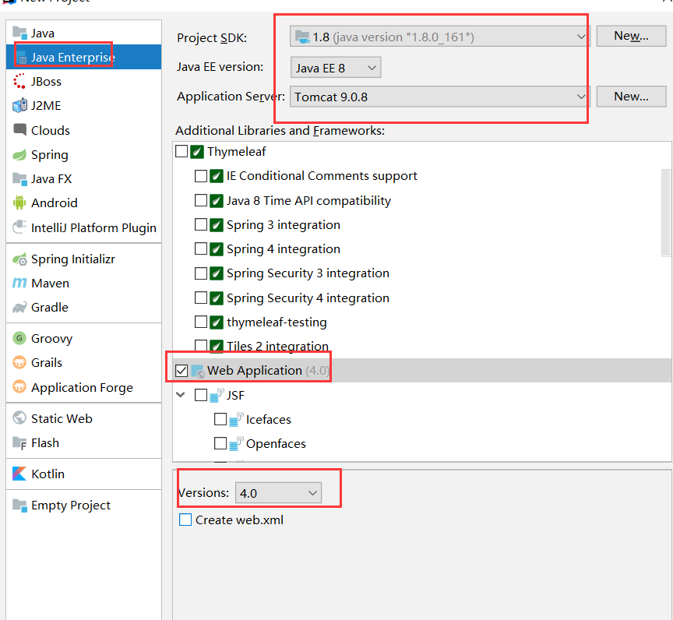Enable thymeleaf-testing checkbox
Screen dimensions: 673x620
(201, 322)
